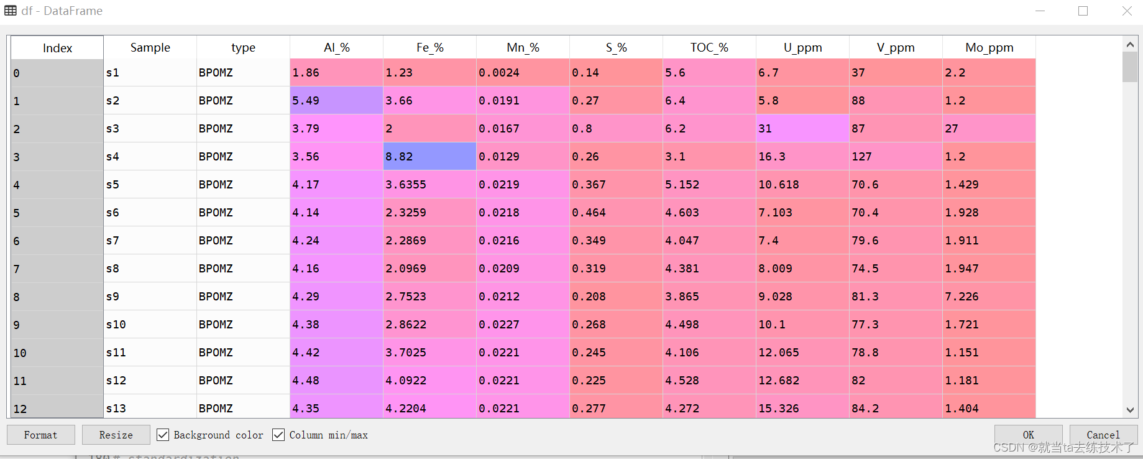This screenshot has height=459, width=1143.
Task: Click the S_% column header
Action: click(x=617, y=47)
